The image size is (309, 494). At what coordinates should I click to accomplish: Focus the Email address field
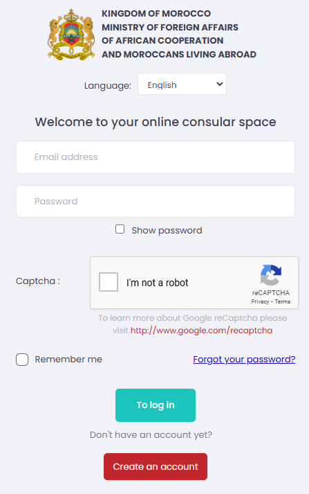[156, 157]
